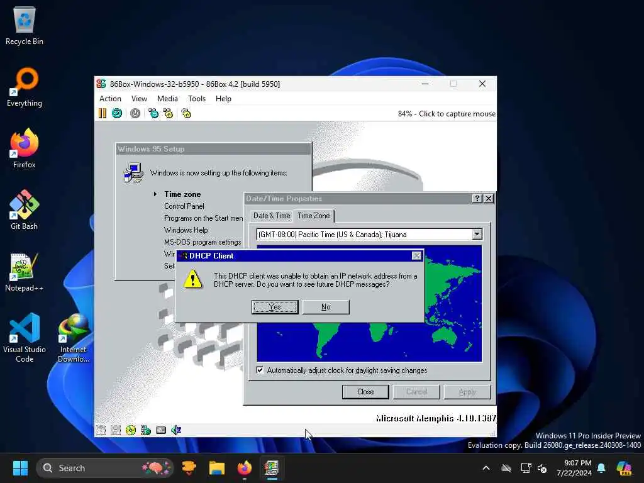Image resolution: width=644 pixels, height=483 pixels.
Task: Click the second floppy drive status icon
Action: [116, 430]
